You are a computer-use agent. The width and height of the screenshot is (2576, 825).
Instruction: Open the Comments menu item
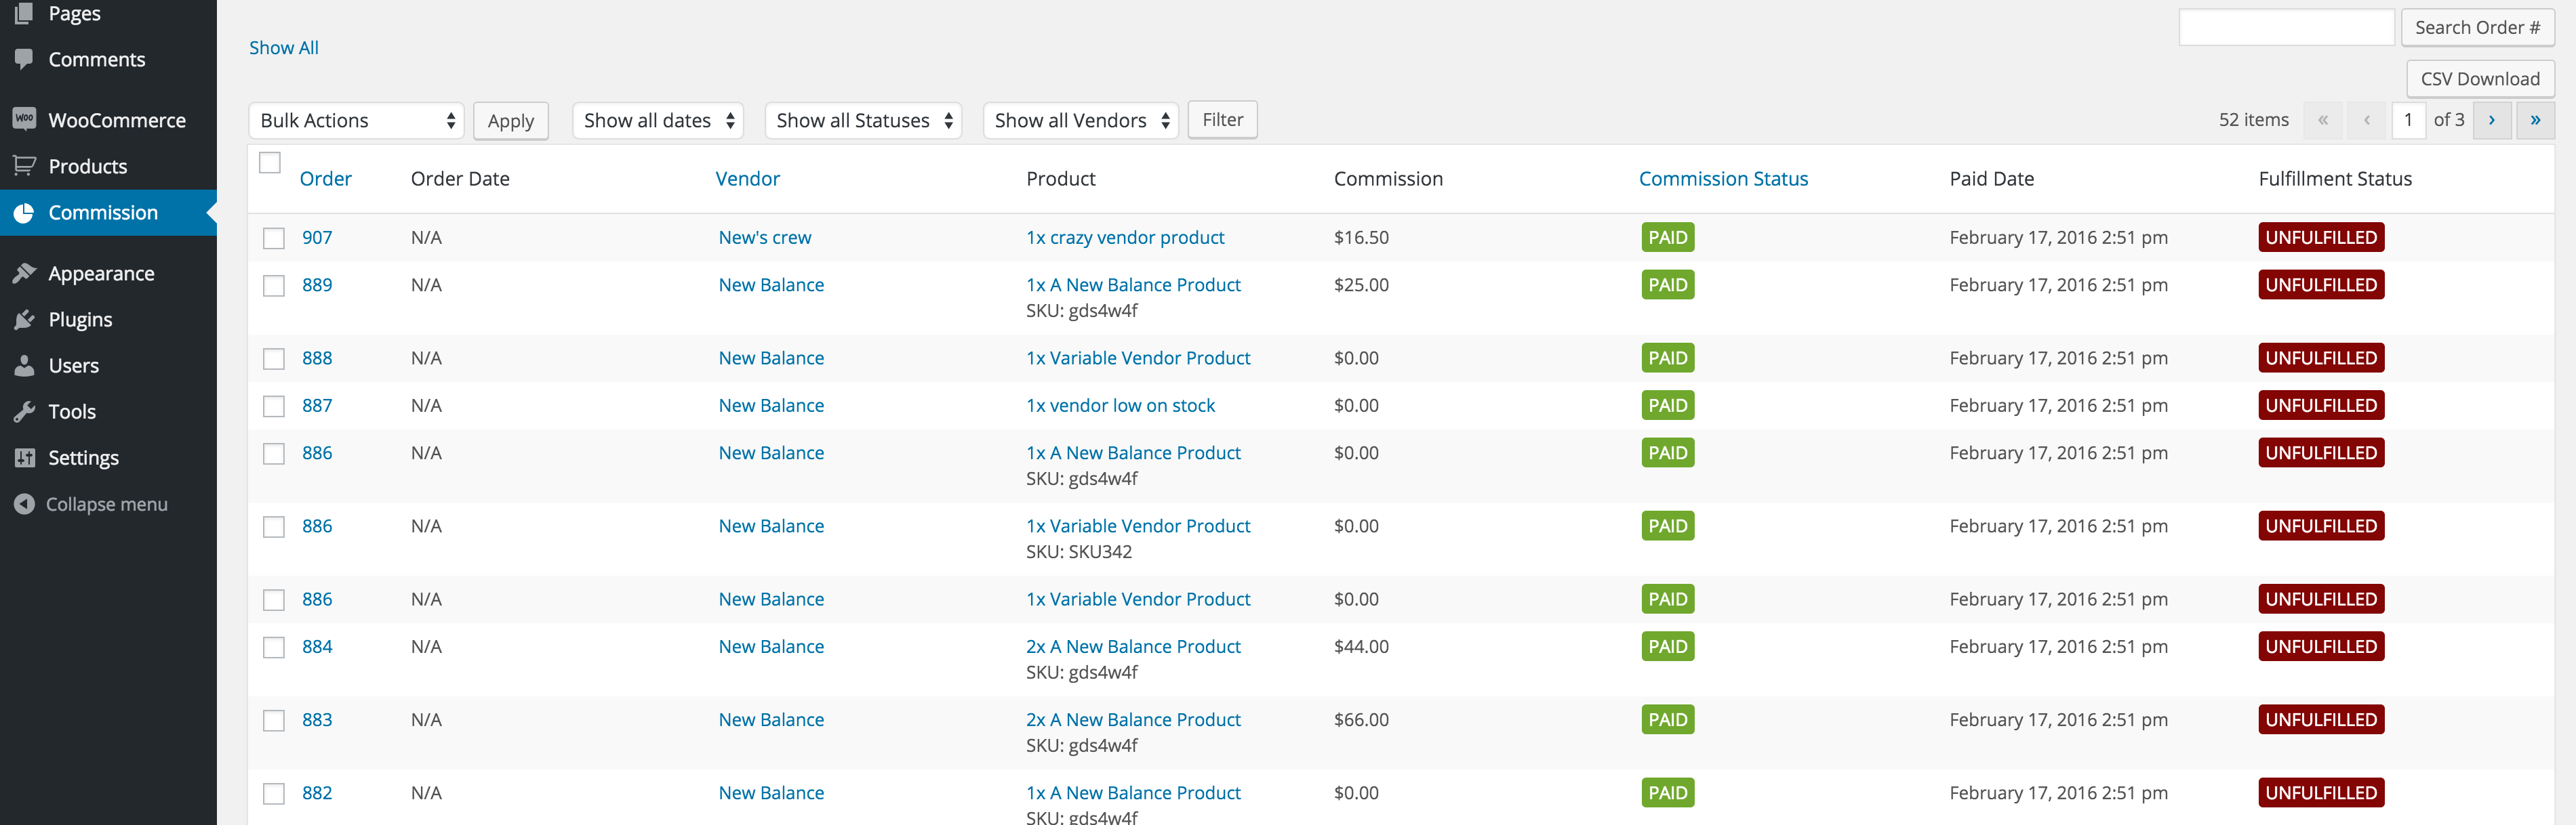pos(96,60)
